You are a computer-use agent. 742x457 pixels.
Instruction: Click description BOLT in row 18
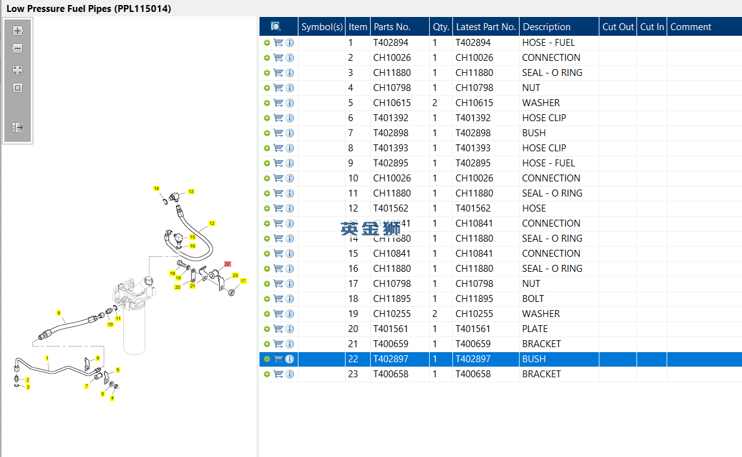click(533, 299)
